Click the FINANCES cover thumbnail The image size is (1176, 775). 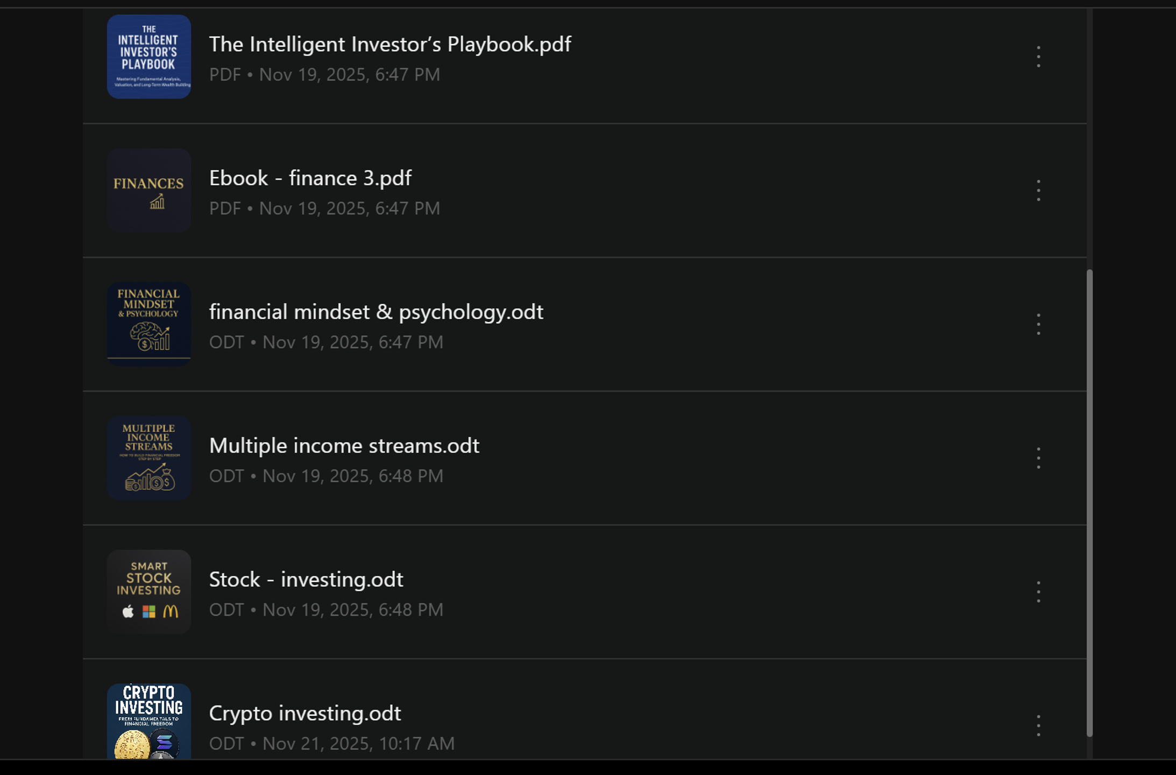click(149, 191)
